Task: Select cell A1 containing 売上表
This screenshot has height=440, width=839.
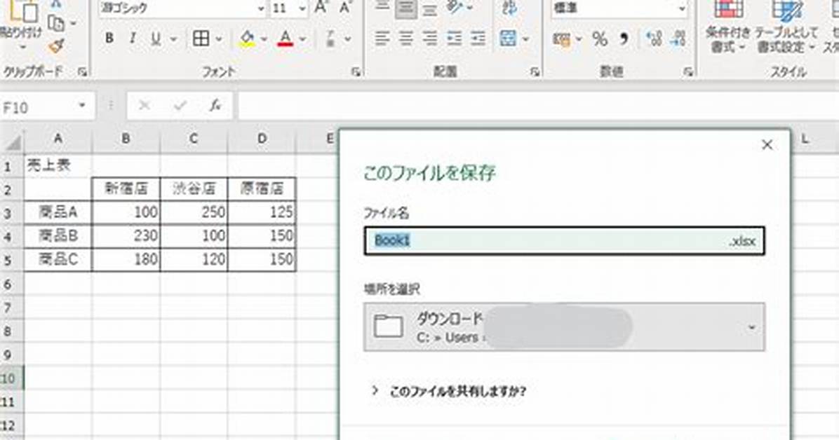Action: click(58, 165)
